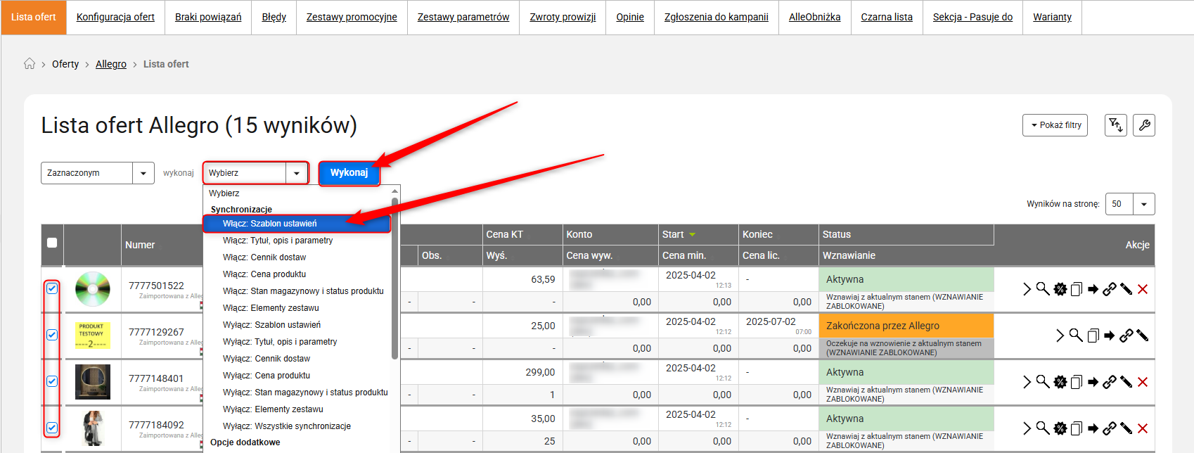1194x453 pixels.
Task: Switch to Konfiguracja ofert tab
Action: coord(115,17)
